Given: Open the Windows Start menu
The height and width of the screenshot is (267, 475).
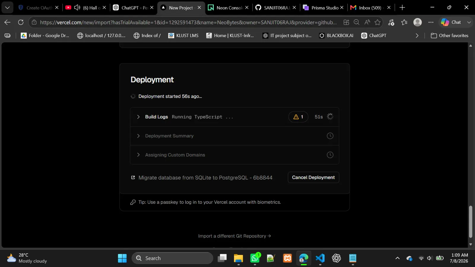Looking at the screenshot, I should (x=122, y=258).
